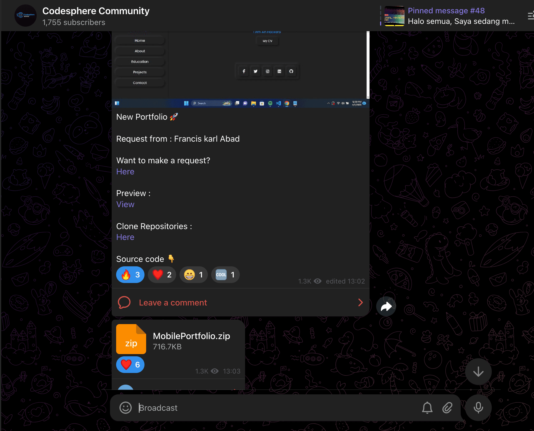
Task: Open the Codesphere Community channel title
Action: pos(96,11)
